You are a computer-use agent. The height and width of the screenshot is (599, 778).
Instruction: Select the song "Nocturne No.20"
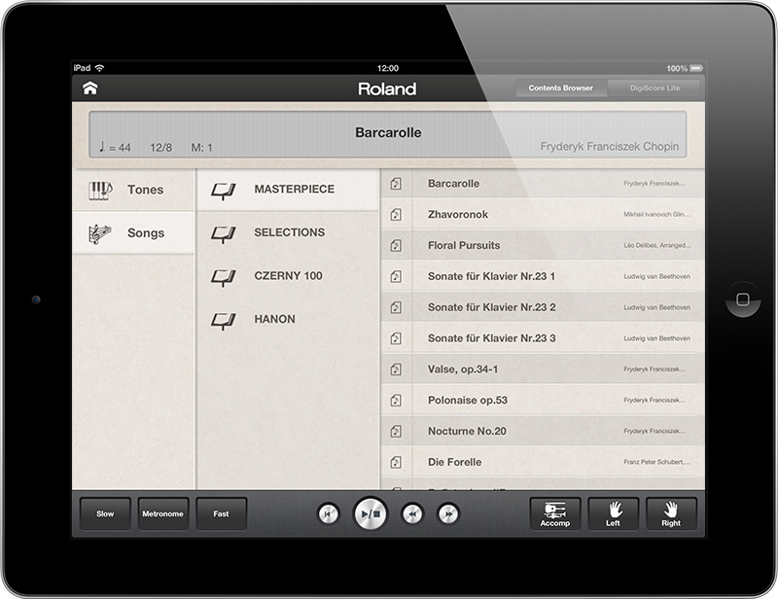pos(543,431)
